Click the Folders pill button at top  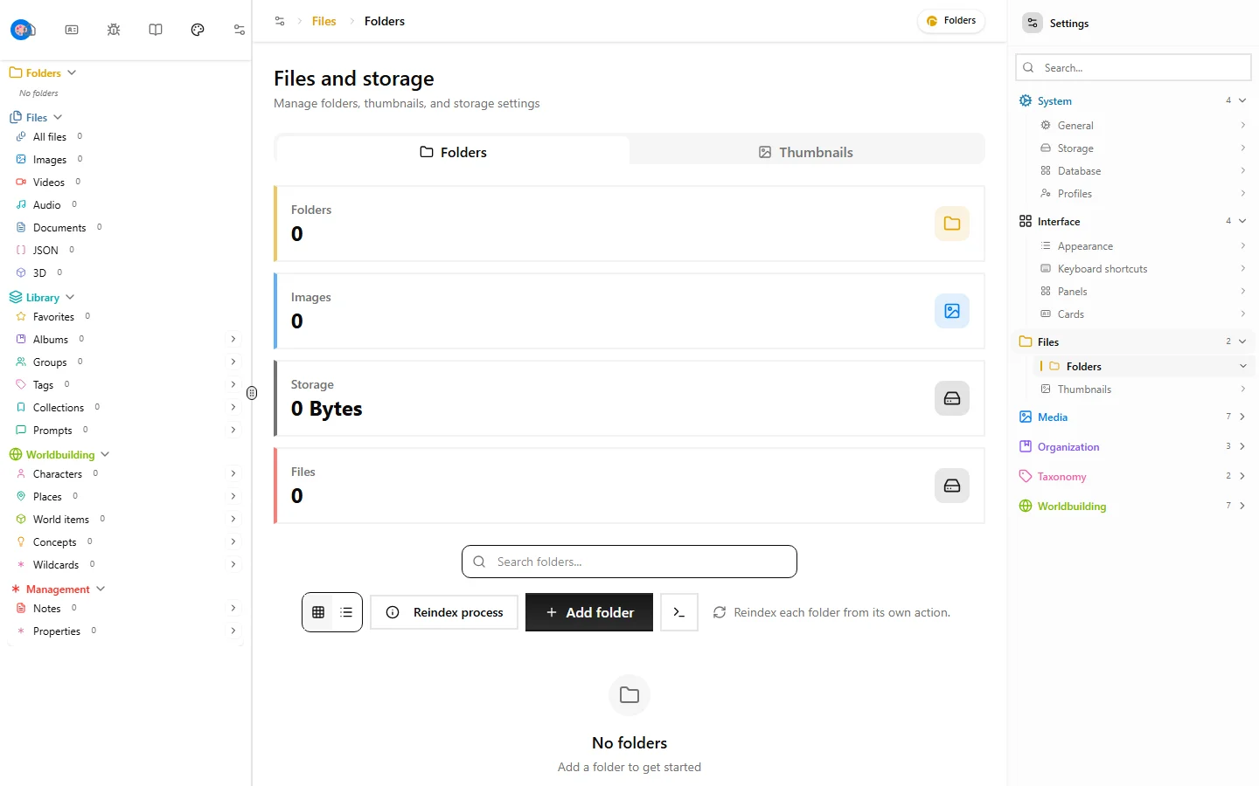(x=951, y=21)
